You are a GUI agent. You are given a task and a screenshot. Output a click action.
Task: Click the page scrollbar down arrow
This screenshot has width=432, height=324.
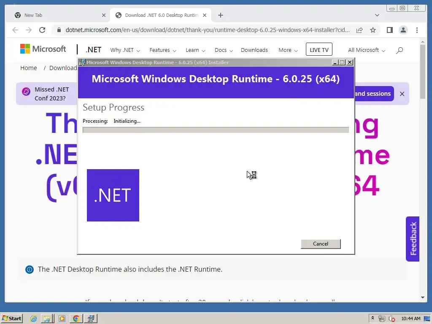(x=423, y=297)
